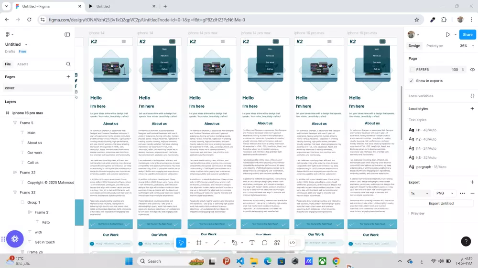The width and height of the screenshot is (478, 268).
Task: Open the Move tool options chevron
Action: pos(189,243)
